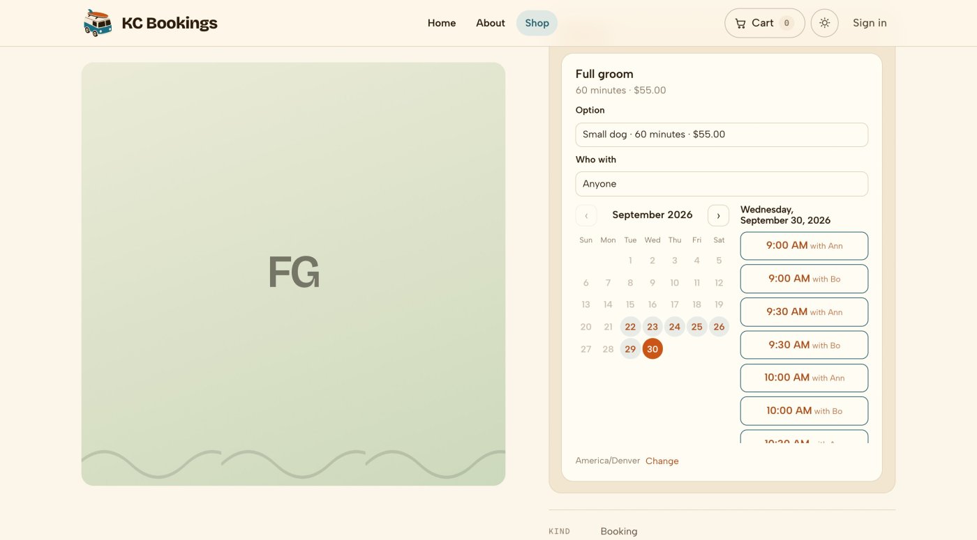Image resolution: width=977 pixels, height=540 pixels.
Task: Click Change next to America/Denver timezone
Action: (x=662, y=461)
